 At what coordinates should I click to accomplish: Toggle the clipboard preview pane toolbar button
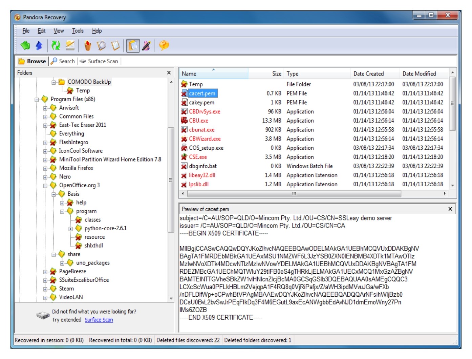click(133, 45)
